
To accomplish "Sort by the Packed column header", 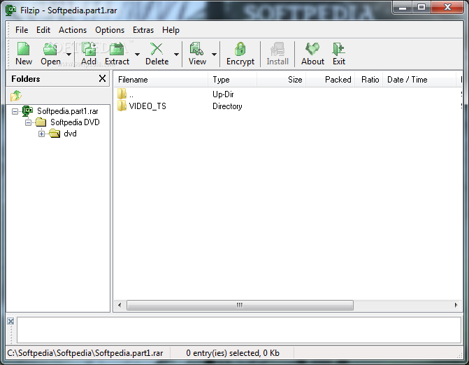I will (330, 80).
